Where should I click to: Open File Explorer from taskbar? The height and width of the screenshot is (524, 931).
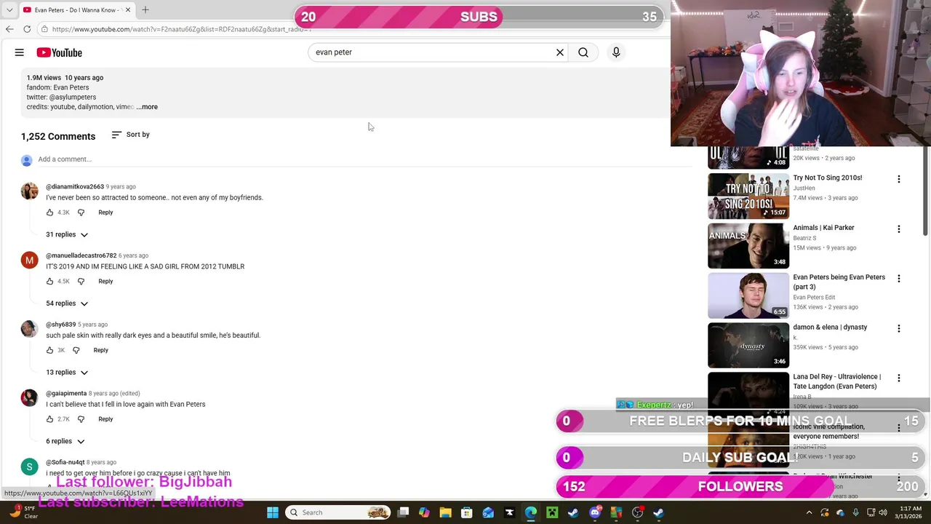click(446, 512)
